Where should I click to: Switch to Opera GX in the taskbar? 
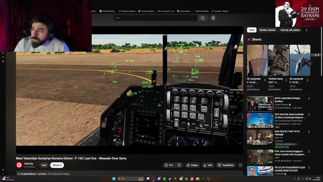(x=153, y=179)
